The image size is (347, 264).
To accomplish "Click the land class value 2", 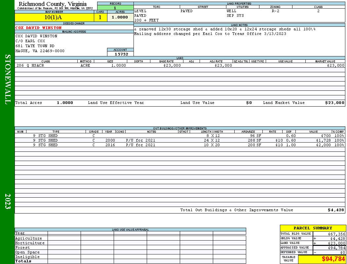I will [x=318, y=11].
